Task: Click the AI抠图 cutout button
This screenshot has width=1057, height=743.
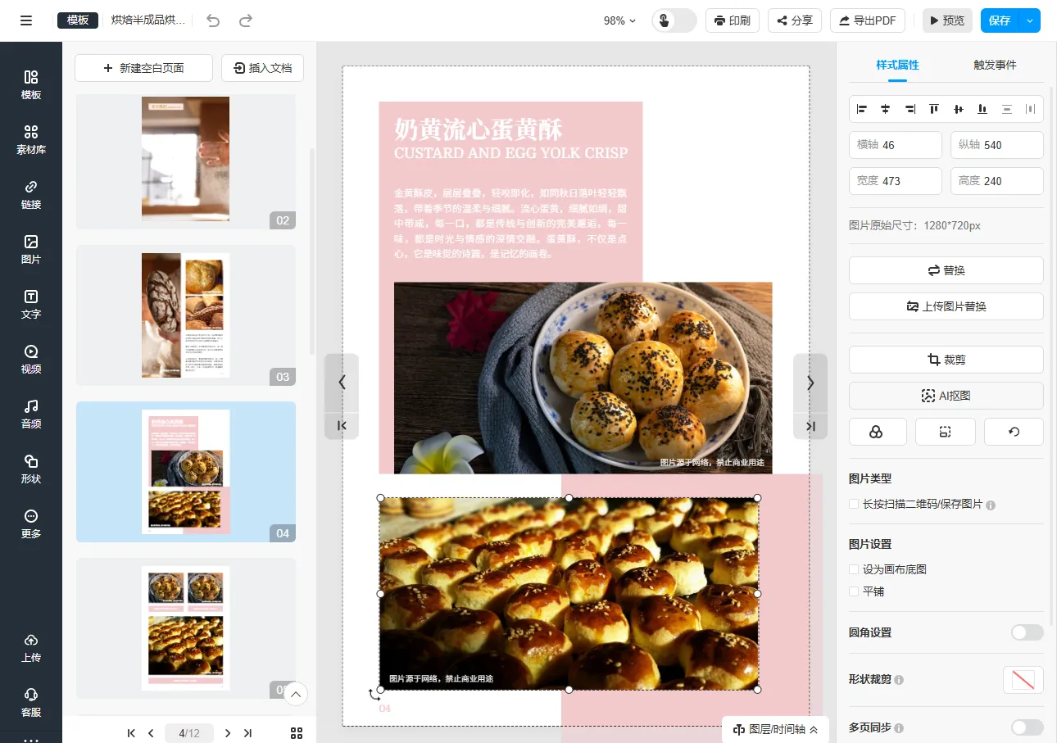Action: click(x=946, y=396)
